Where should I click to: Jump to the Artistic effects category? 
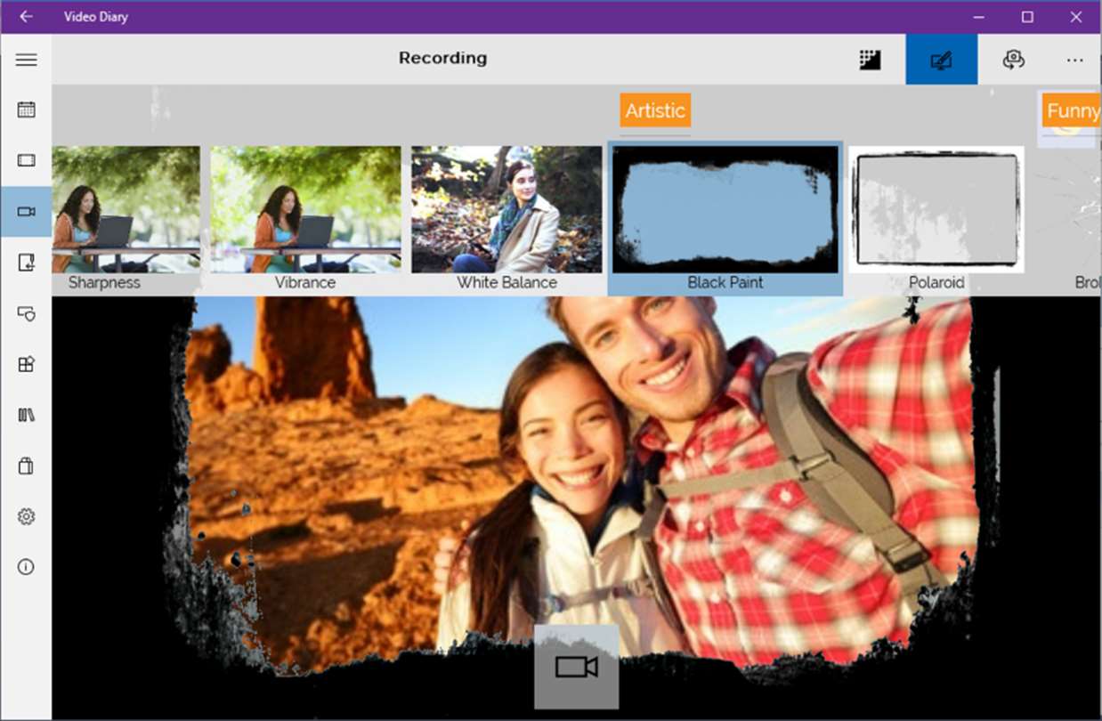(x=655, y=110)
